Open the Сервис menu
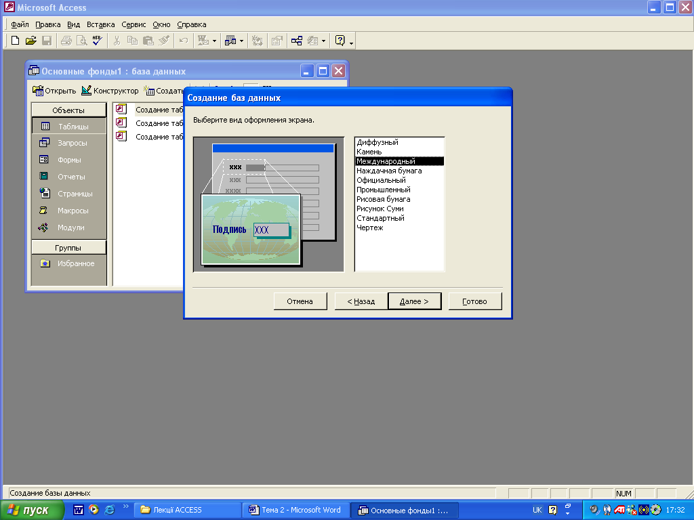The image size is (694, 520). [134, 25]
